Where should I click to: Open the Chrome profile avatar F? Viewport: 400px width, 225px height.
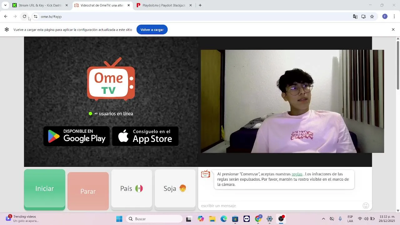click(385, 17)
